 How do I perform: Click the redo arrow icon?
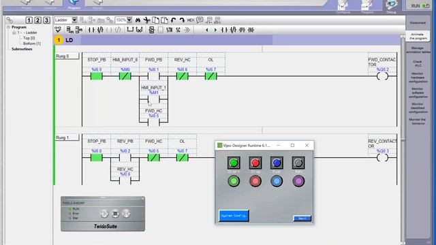pos(182,20)
